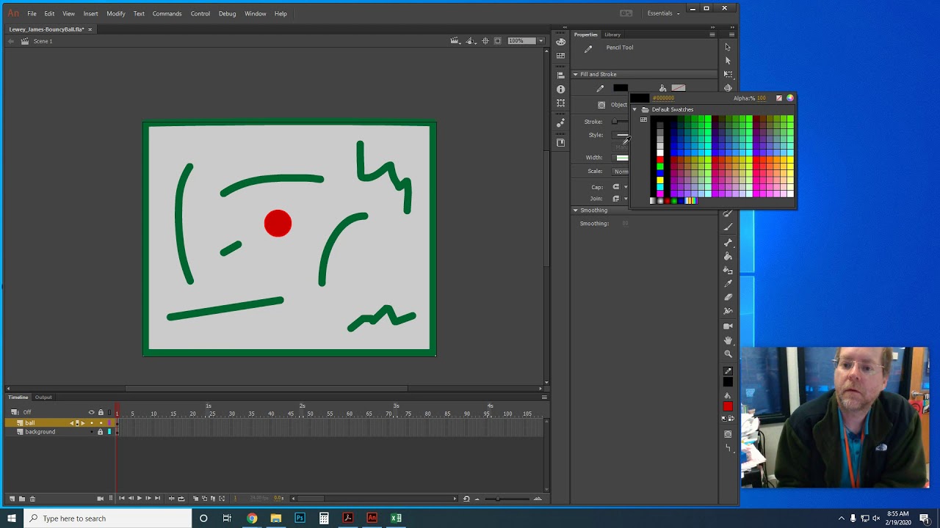The width and height of the screenshot is (940, 528).
Task: Open the Commands menu
Action: point(167,13)
